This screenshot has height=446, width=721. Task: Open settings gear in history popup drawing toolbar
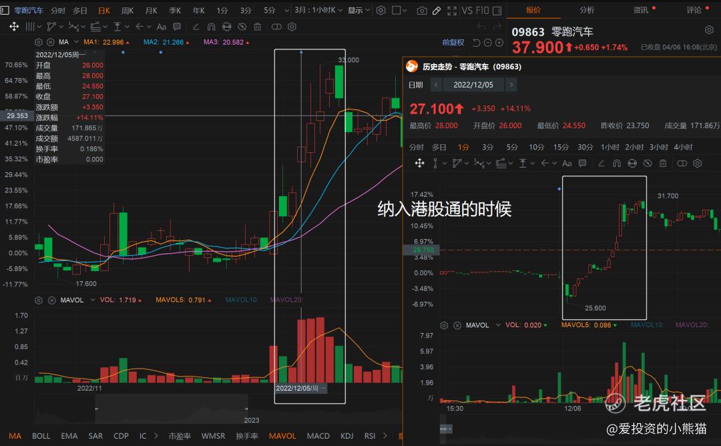point(698,163)
